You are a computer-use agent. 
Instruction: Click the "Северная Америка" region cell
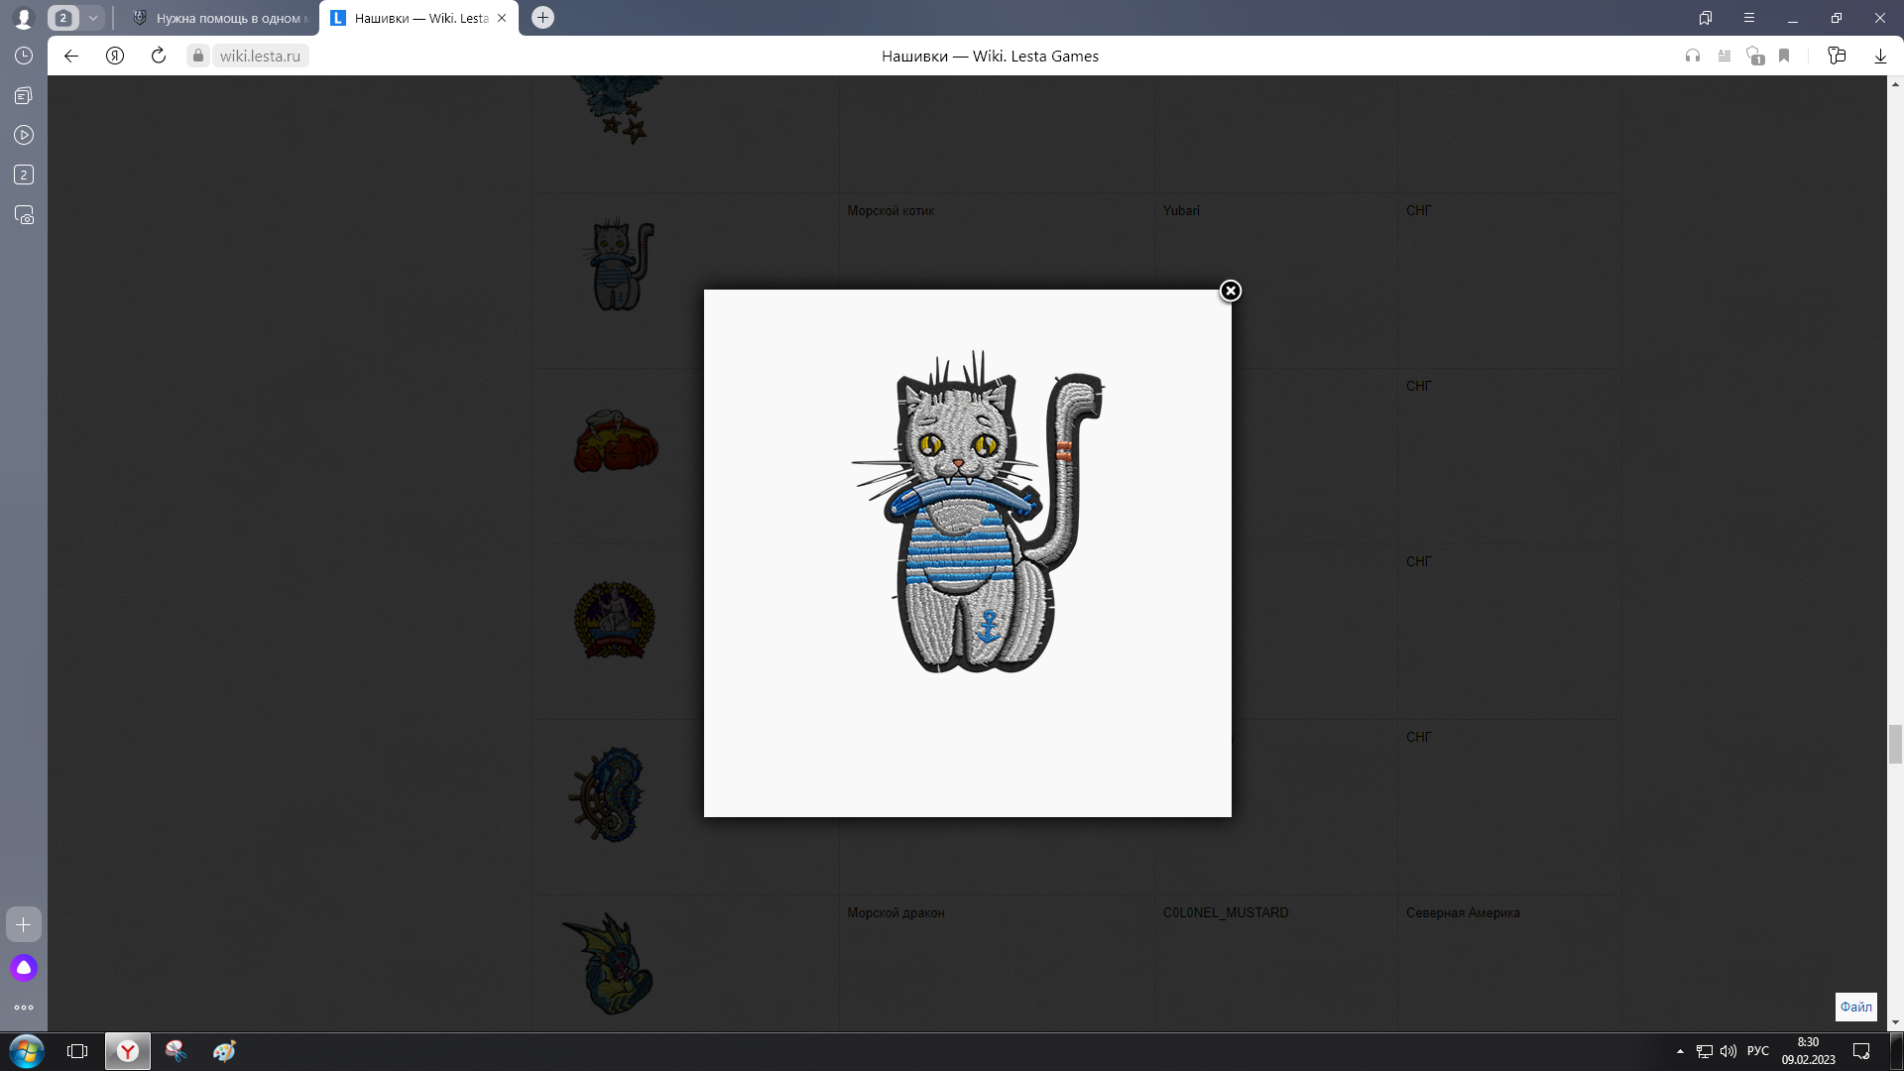point(1463,912)
